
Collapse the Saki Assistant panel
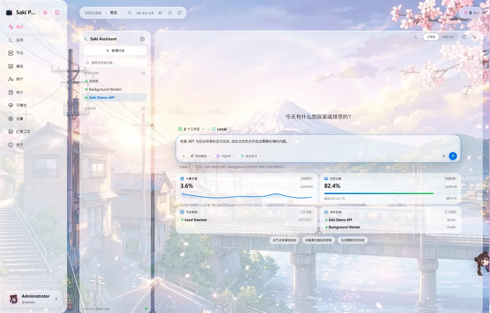click(142, 39)
